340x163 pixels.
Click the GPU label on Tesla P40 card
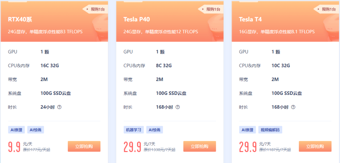click(128, 52)
